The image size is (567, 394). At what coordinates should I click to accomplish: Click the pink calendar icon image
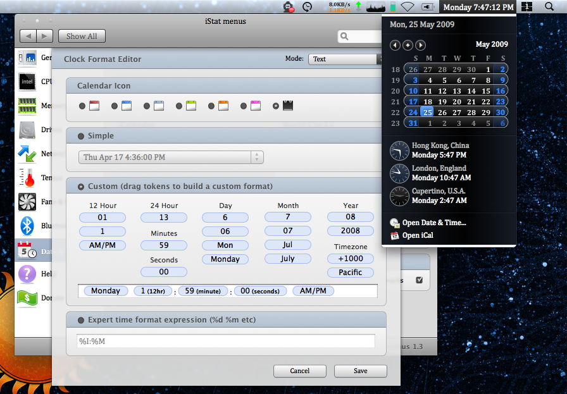click(256, 106)
